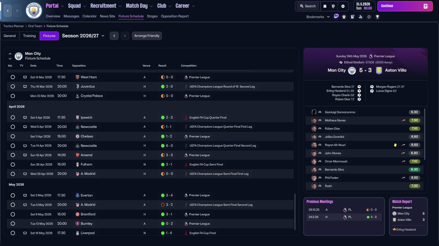Click the First Team breadcrumb
The height and width of the screenshot is (246, 439).
tap(35, 26)
